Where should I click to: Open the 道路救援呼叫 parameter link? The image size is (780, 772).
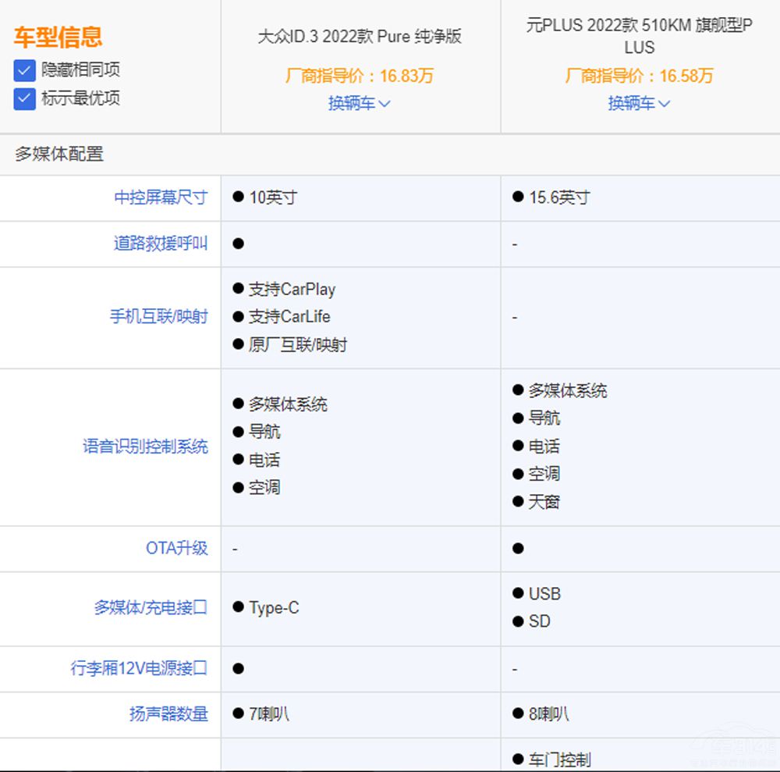(x=161, y=244)
